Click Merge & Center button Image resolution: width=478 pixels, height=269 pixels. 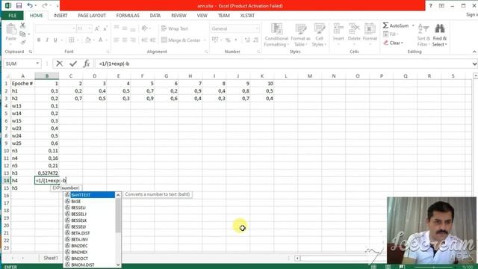pos(181,40)
